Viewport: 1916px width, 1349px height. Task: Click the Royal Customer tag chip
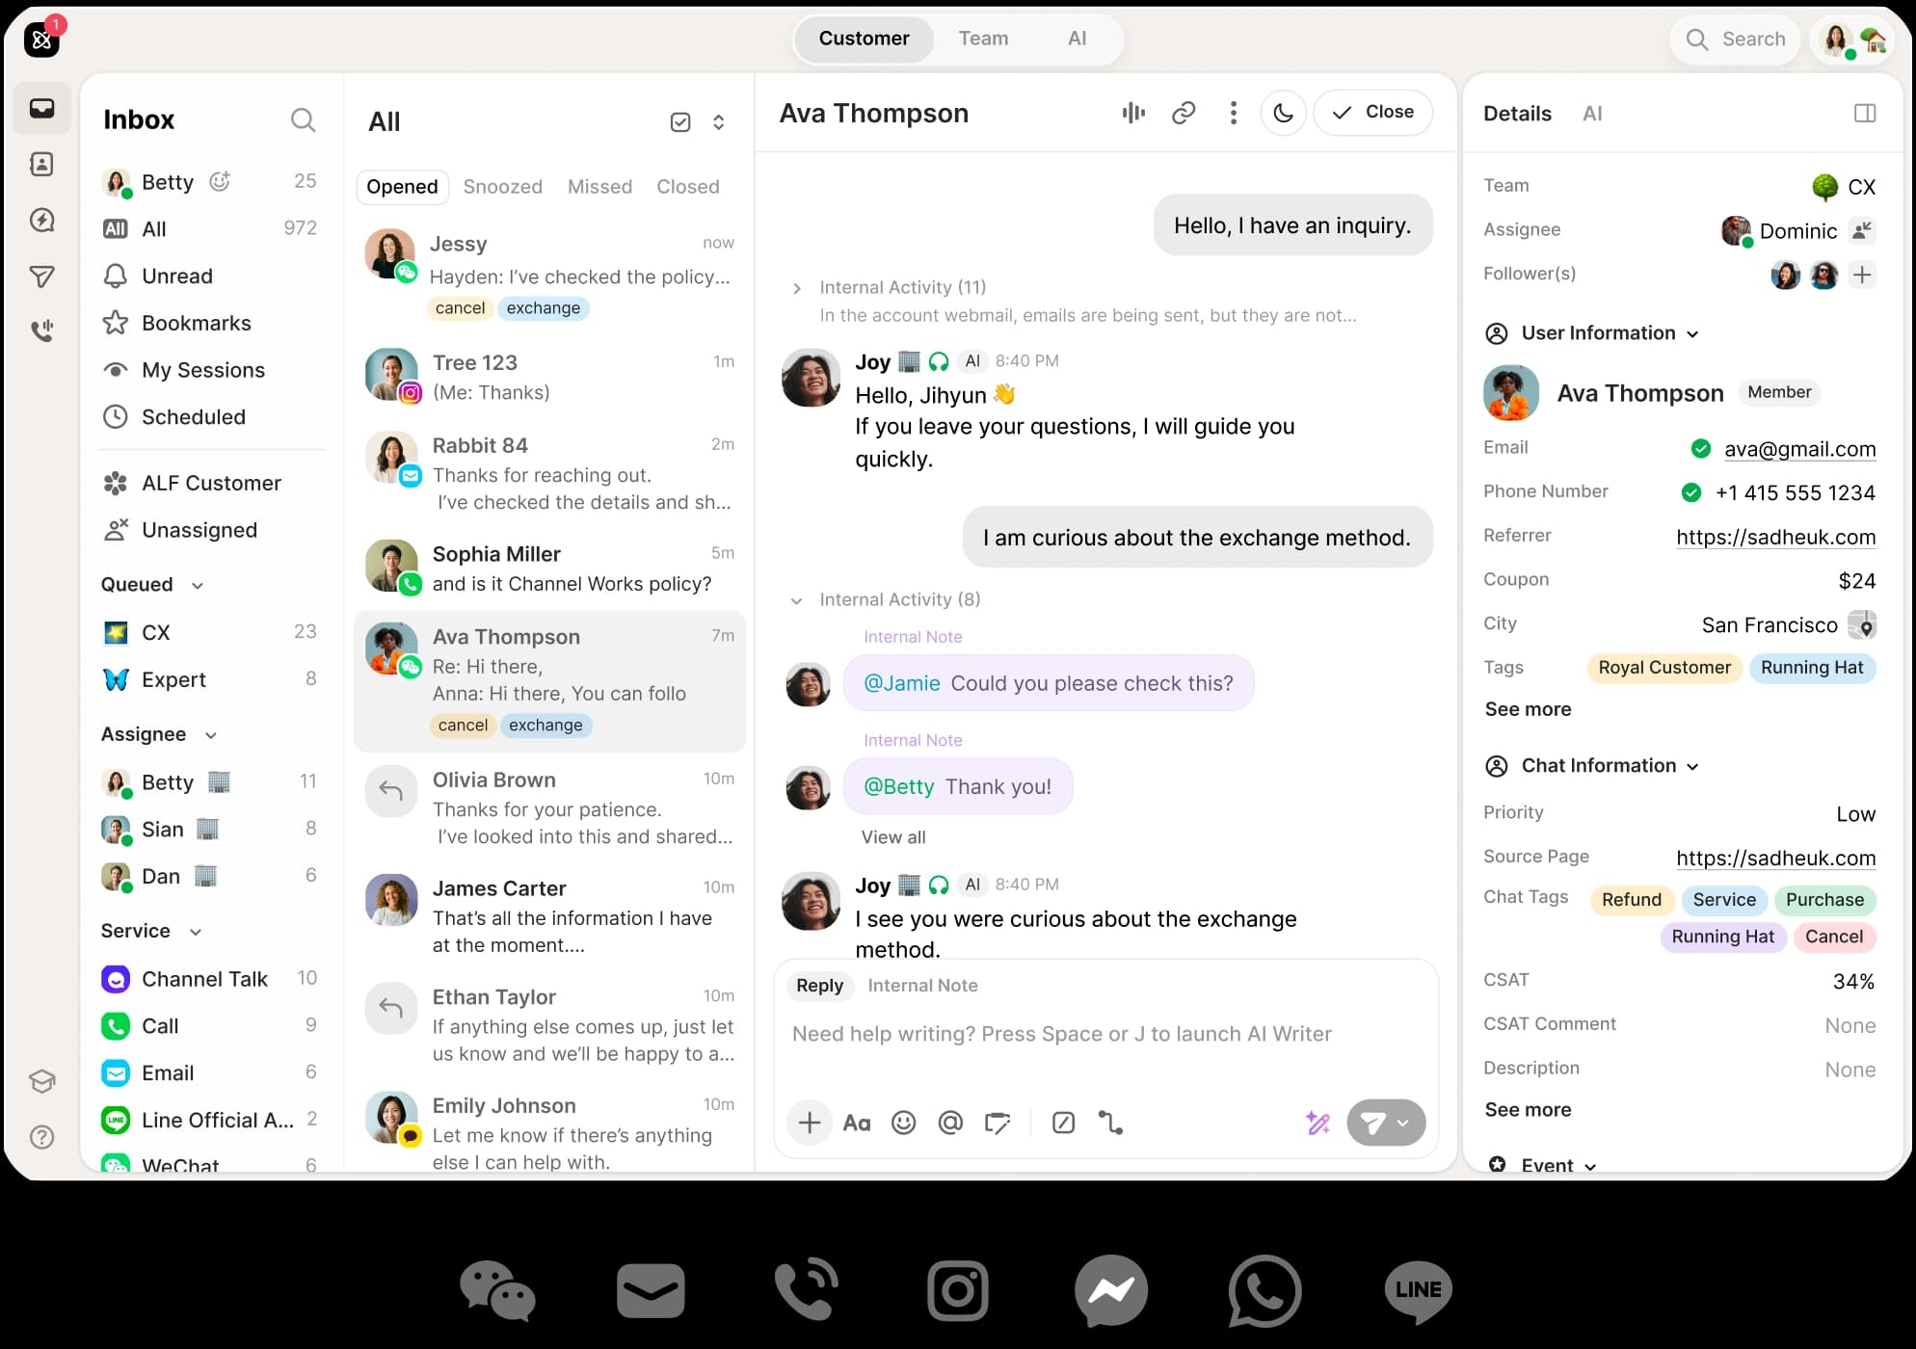1663,668
